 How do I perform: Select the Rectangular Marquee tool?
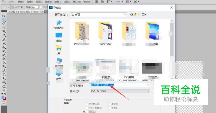click(4, 20)
